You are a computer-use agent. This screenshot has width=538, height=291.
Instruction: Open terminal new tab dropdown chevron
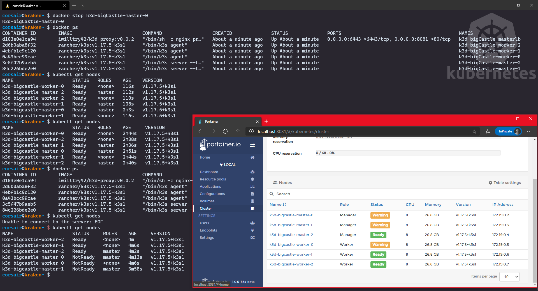[83, 6]
